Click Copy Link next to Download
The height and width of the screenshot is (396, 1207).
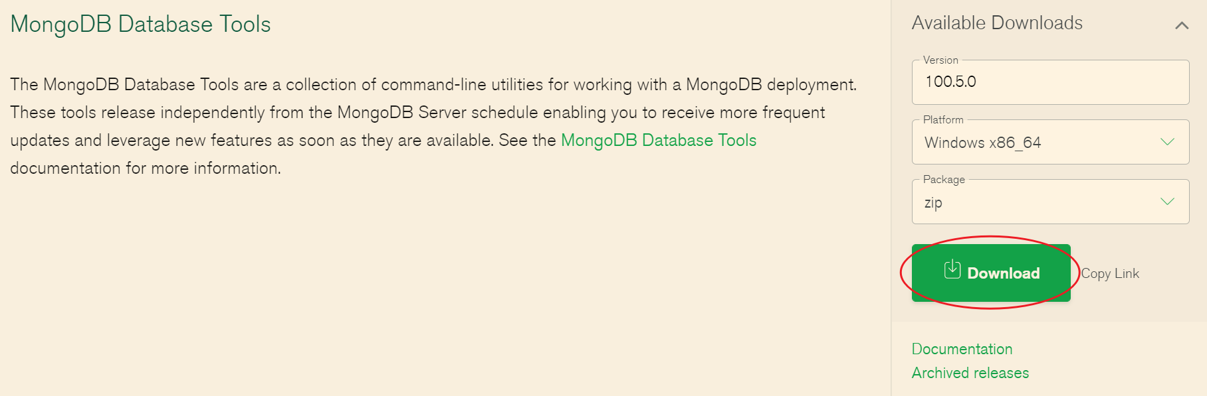tap(1109, 273)
